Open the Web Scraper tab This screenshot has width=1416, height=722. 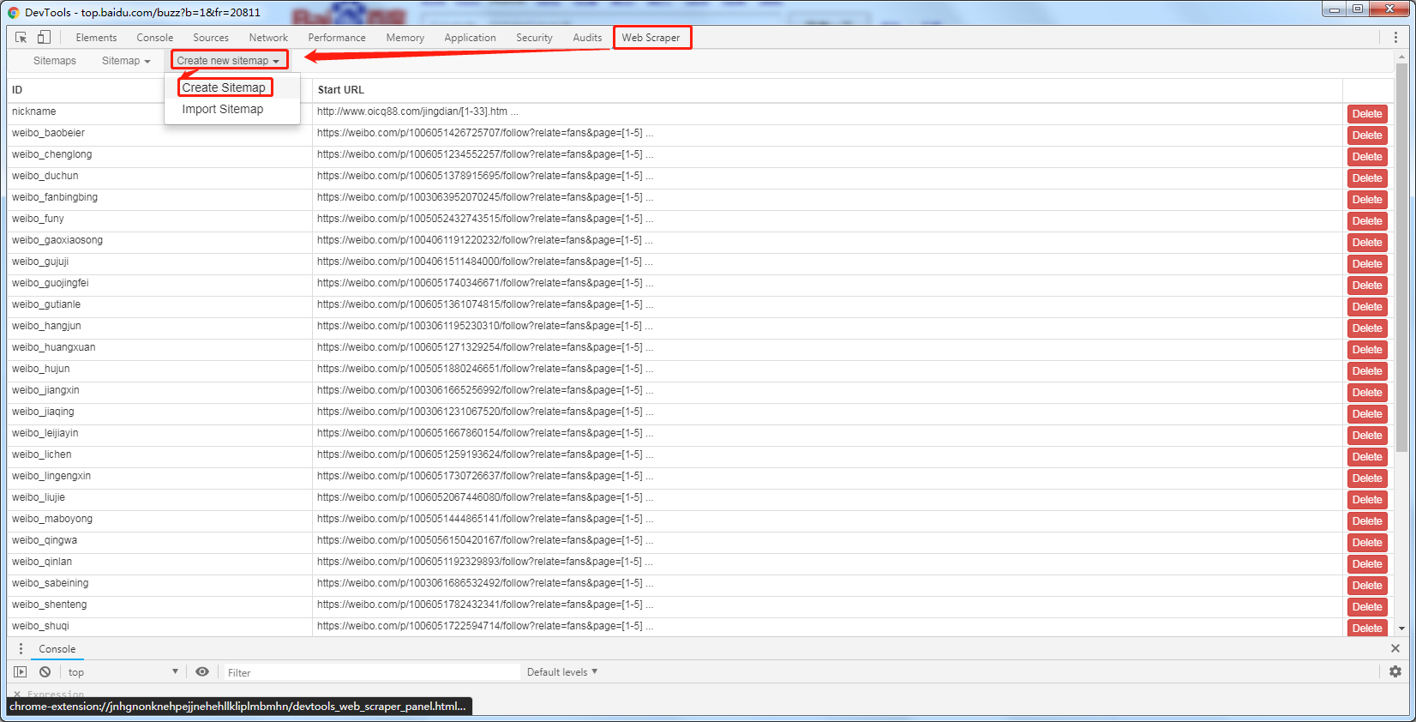[651, 38]
